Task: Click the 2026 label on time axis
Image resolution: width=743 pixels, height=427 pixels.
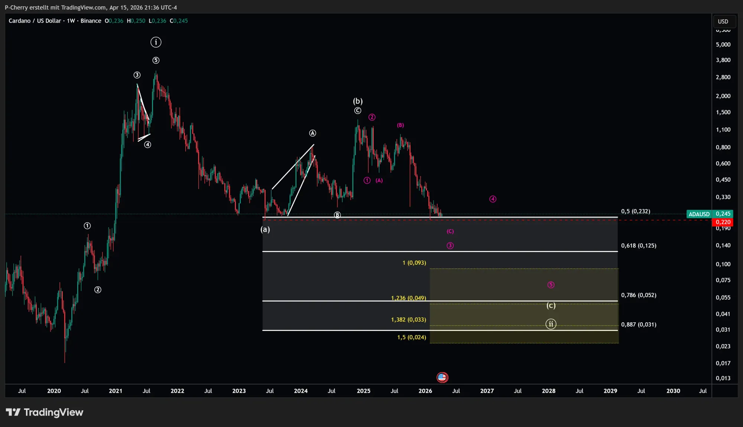Action: [425, 391]
